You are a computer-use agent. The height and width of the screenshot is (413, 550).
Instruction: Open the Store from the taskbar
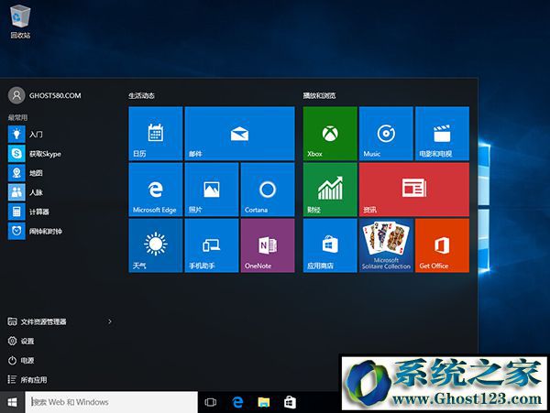(x=290, y=402)
